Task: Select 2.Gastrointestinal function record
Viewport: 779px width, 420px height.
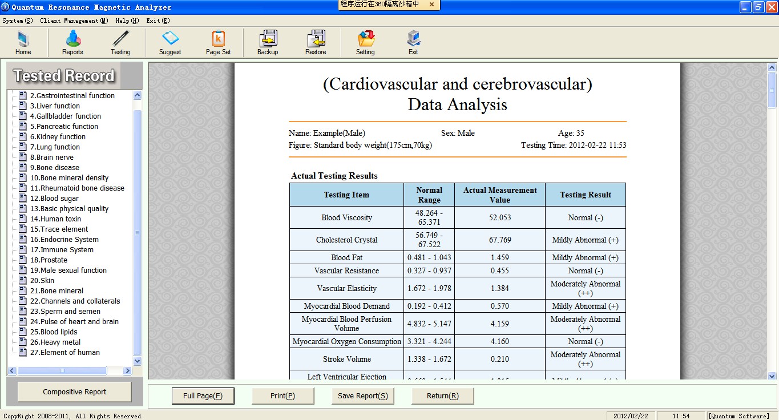Action: tap(72, 95)
